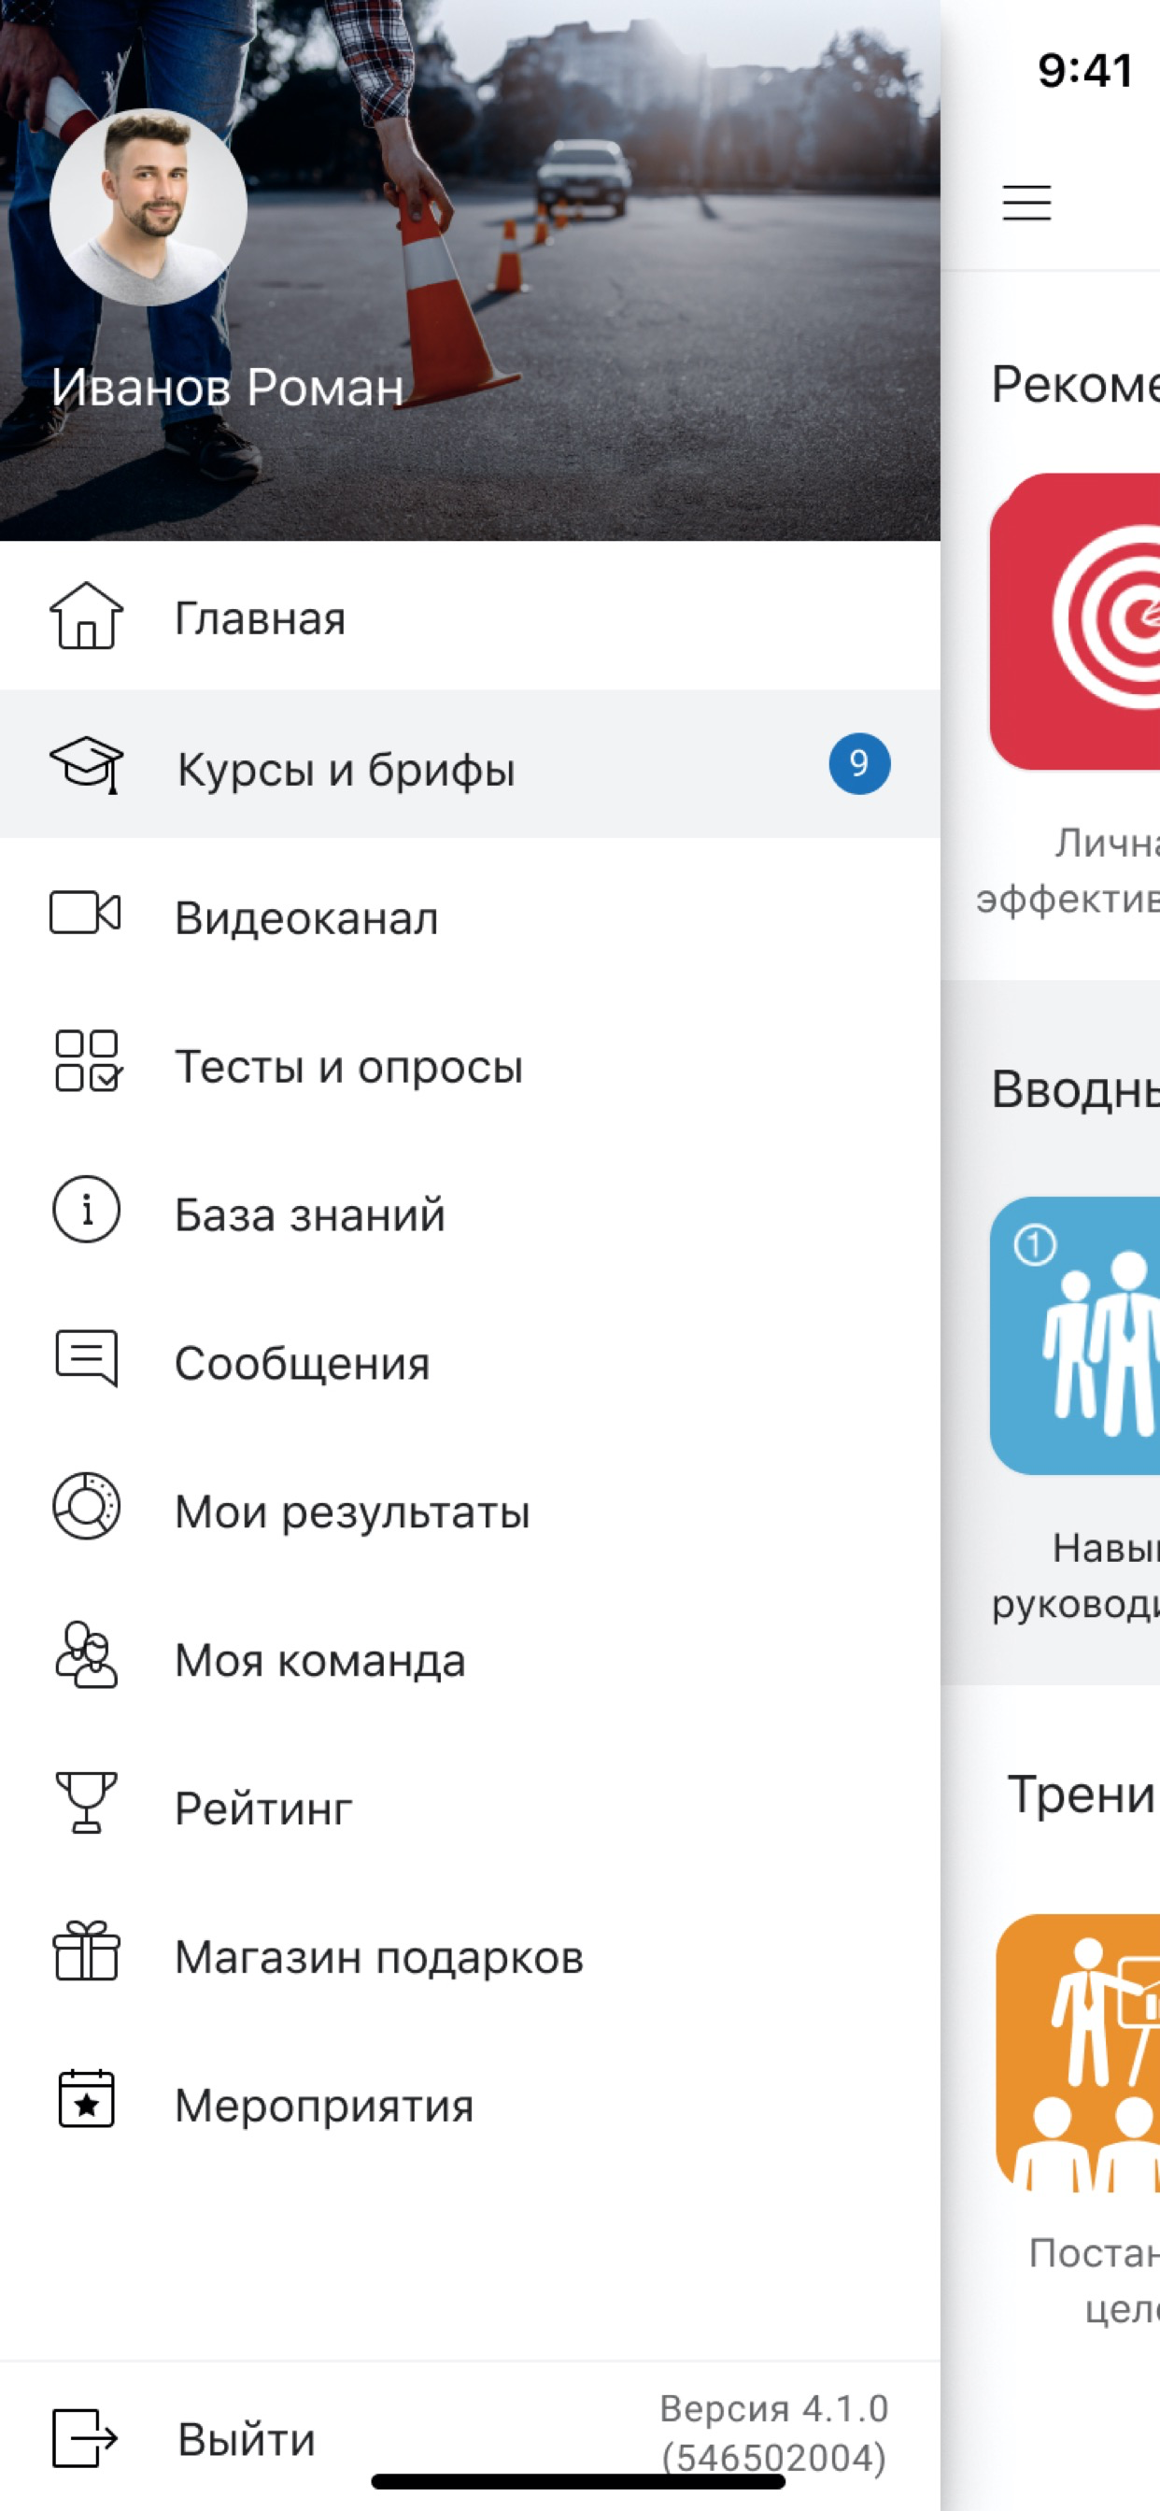Screen dimensions: 1160x2511
Task: Tap the checklist grid icon for tests
Action: click(87, 1061)
